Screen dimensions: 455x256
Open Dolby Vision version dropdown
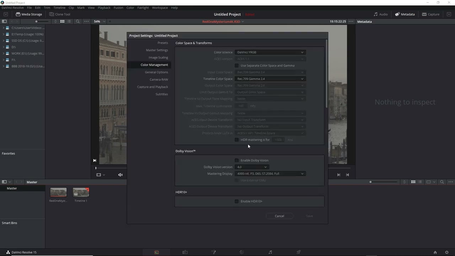click(x=252, y=167)
